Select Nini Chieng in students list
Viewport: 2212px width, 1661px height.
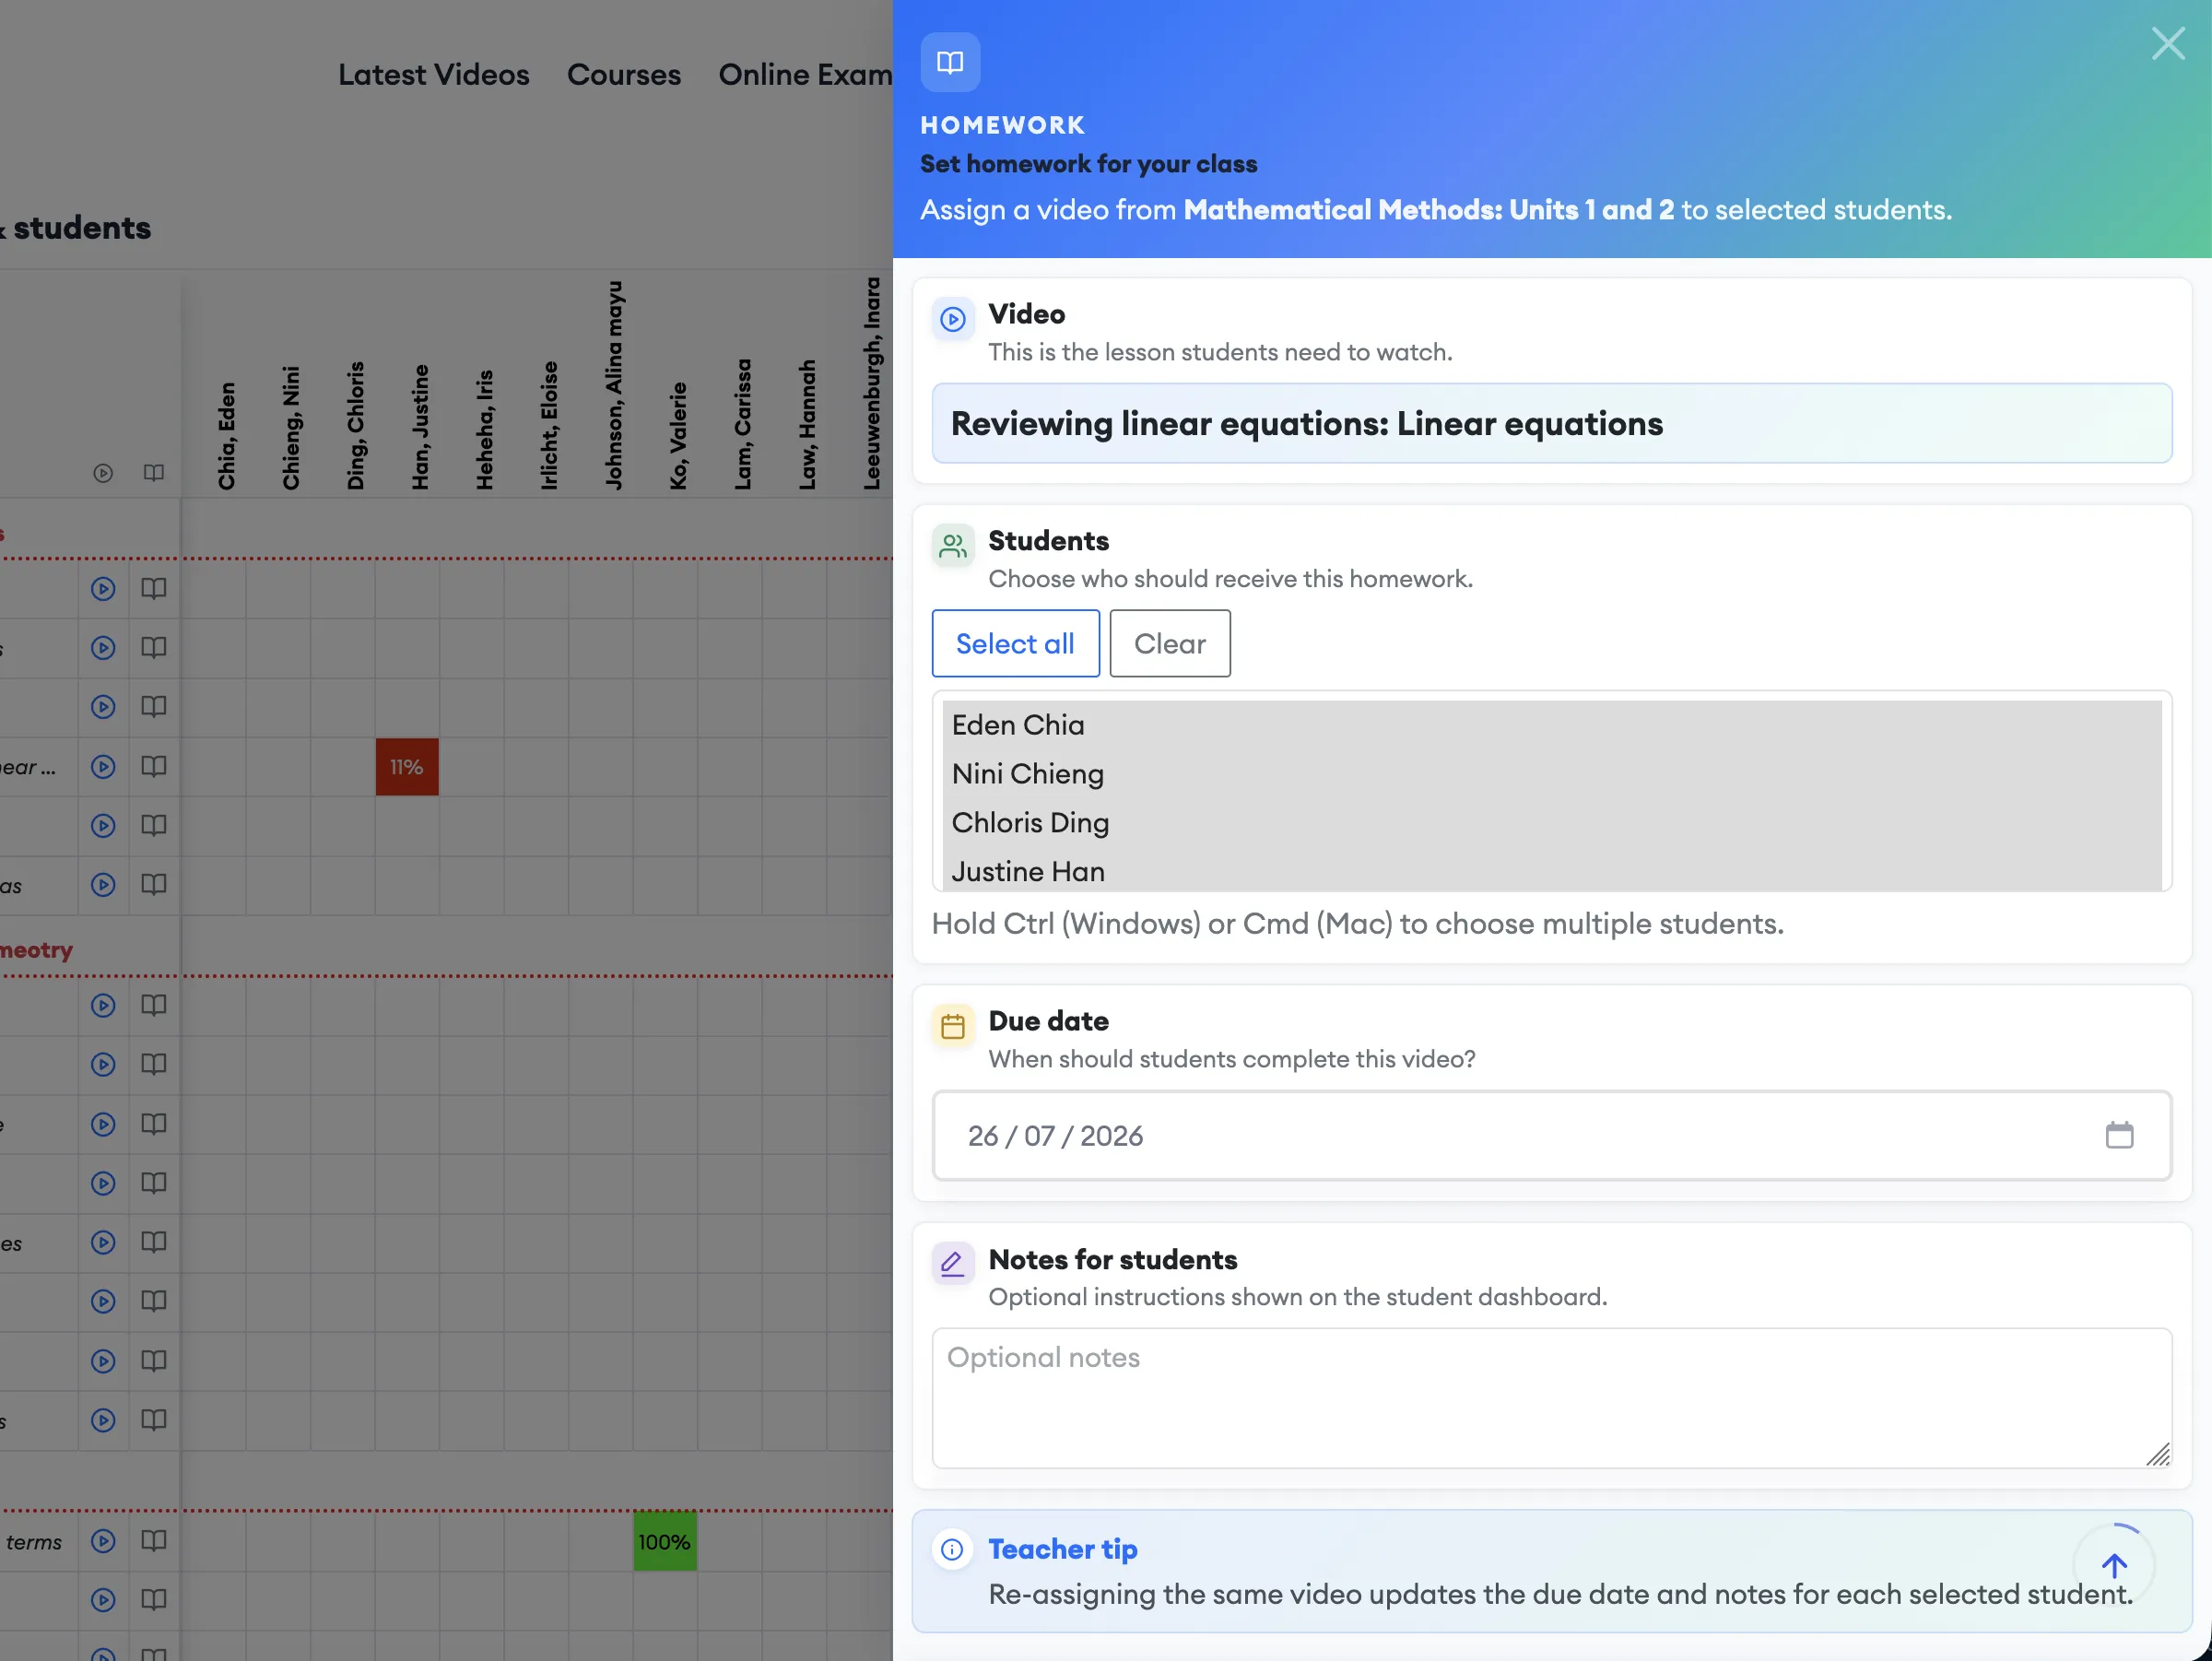1551,774
